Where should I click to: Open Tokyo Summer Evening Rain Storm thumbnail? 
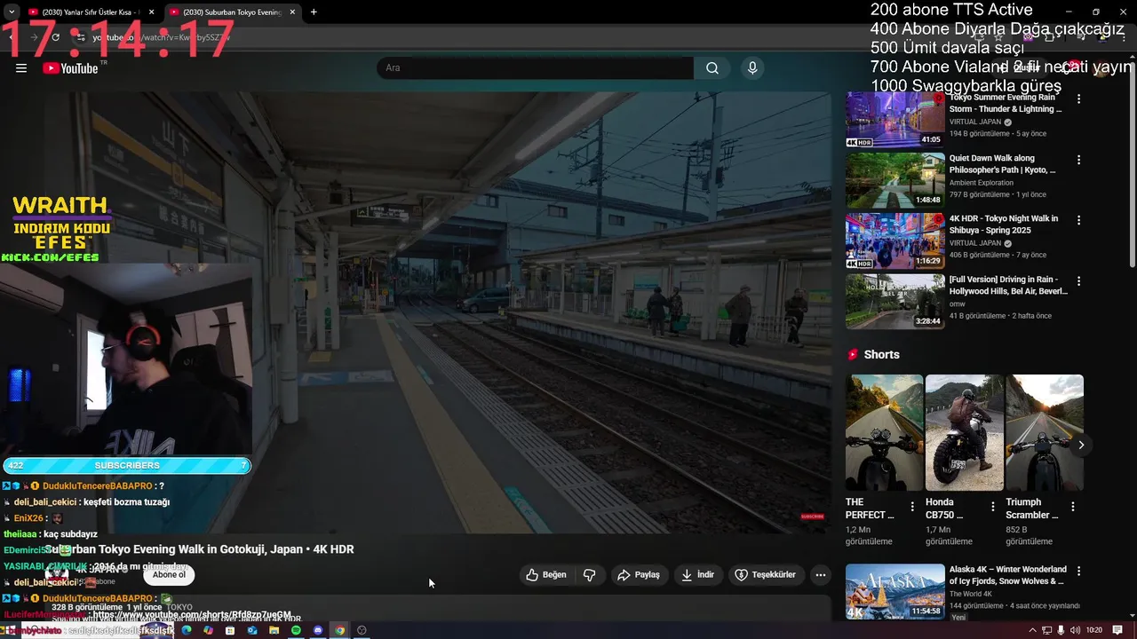pyautogui.click(x=895, y=119)
